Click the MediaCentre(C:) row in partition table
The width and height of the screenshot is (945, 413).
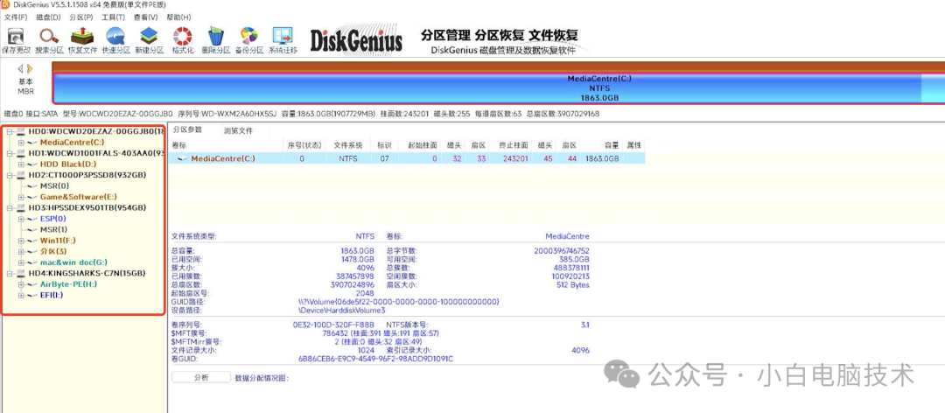[408, 158]
